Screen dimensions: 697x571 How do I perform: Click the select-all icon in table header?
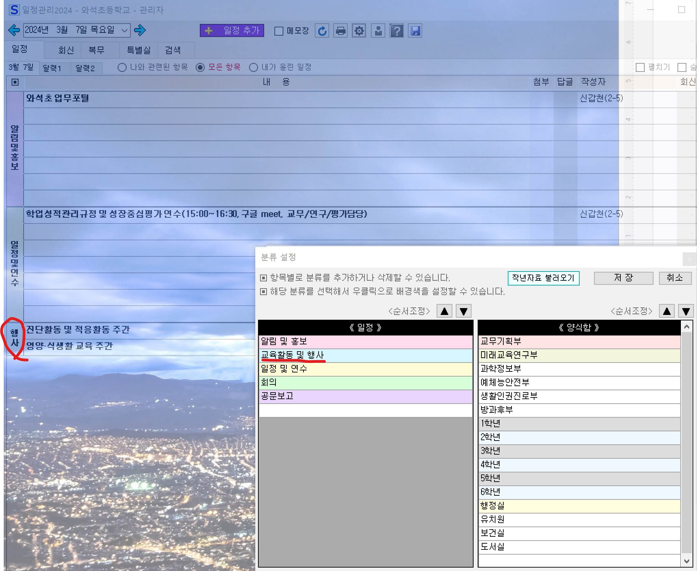[15, 82]
